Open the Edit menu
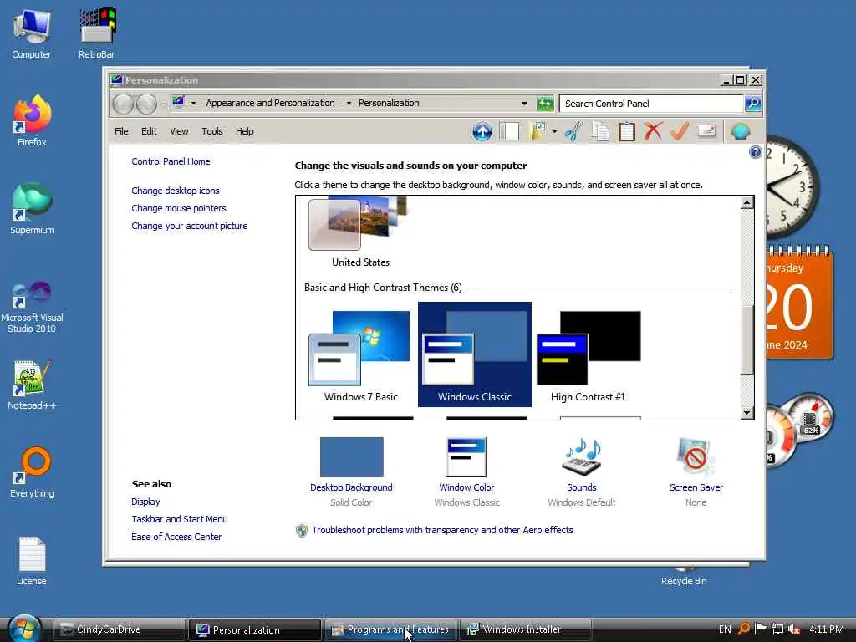856x642 pixels. (x=149, y=131)
